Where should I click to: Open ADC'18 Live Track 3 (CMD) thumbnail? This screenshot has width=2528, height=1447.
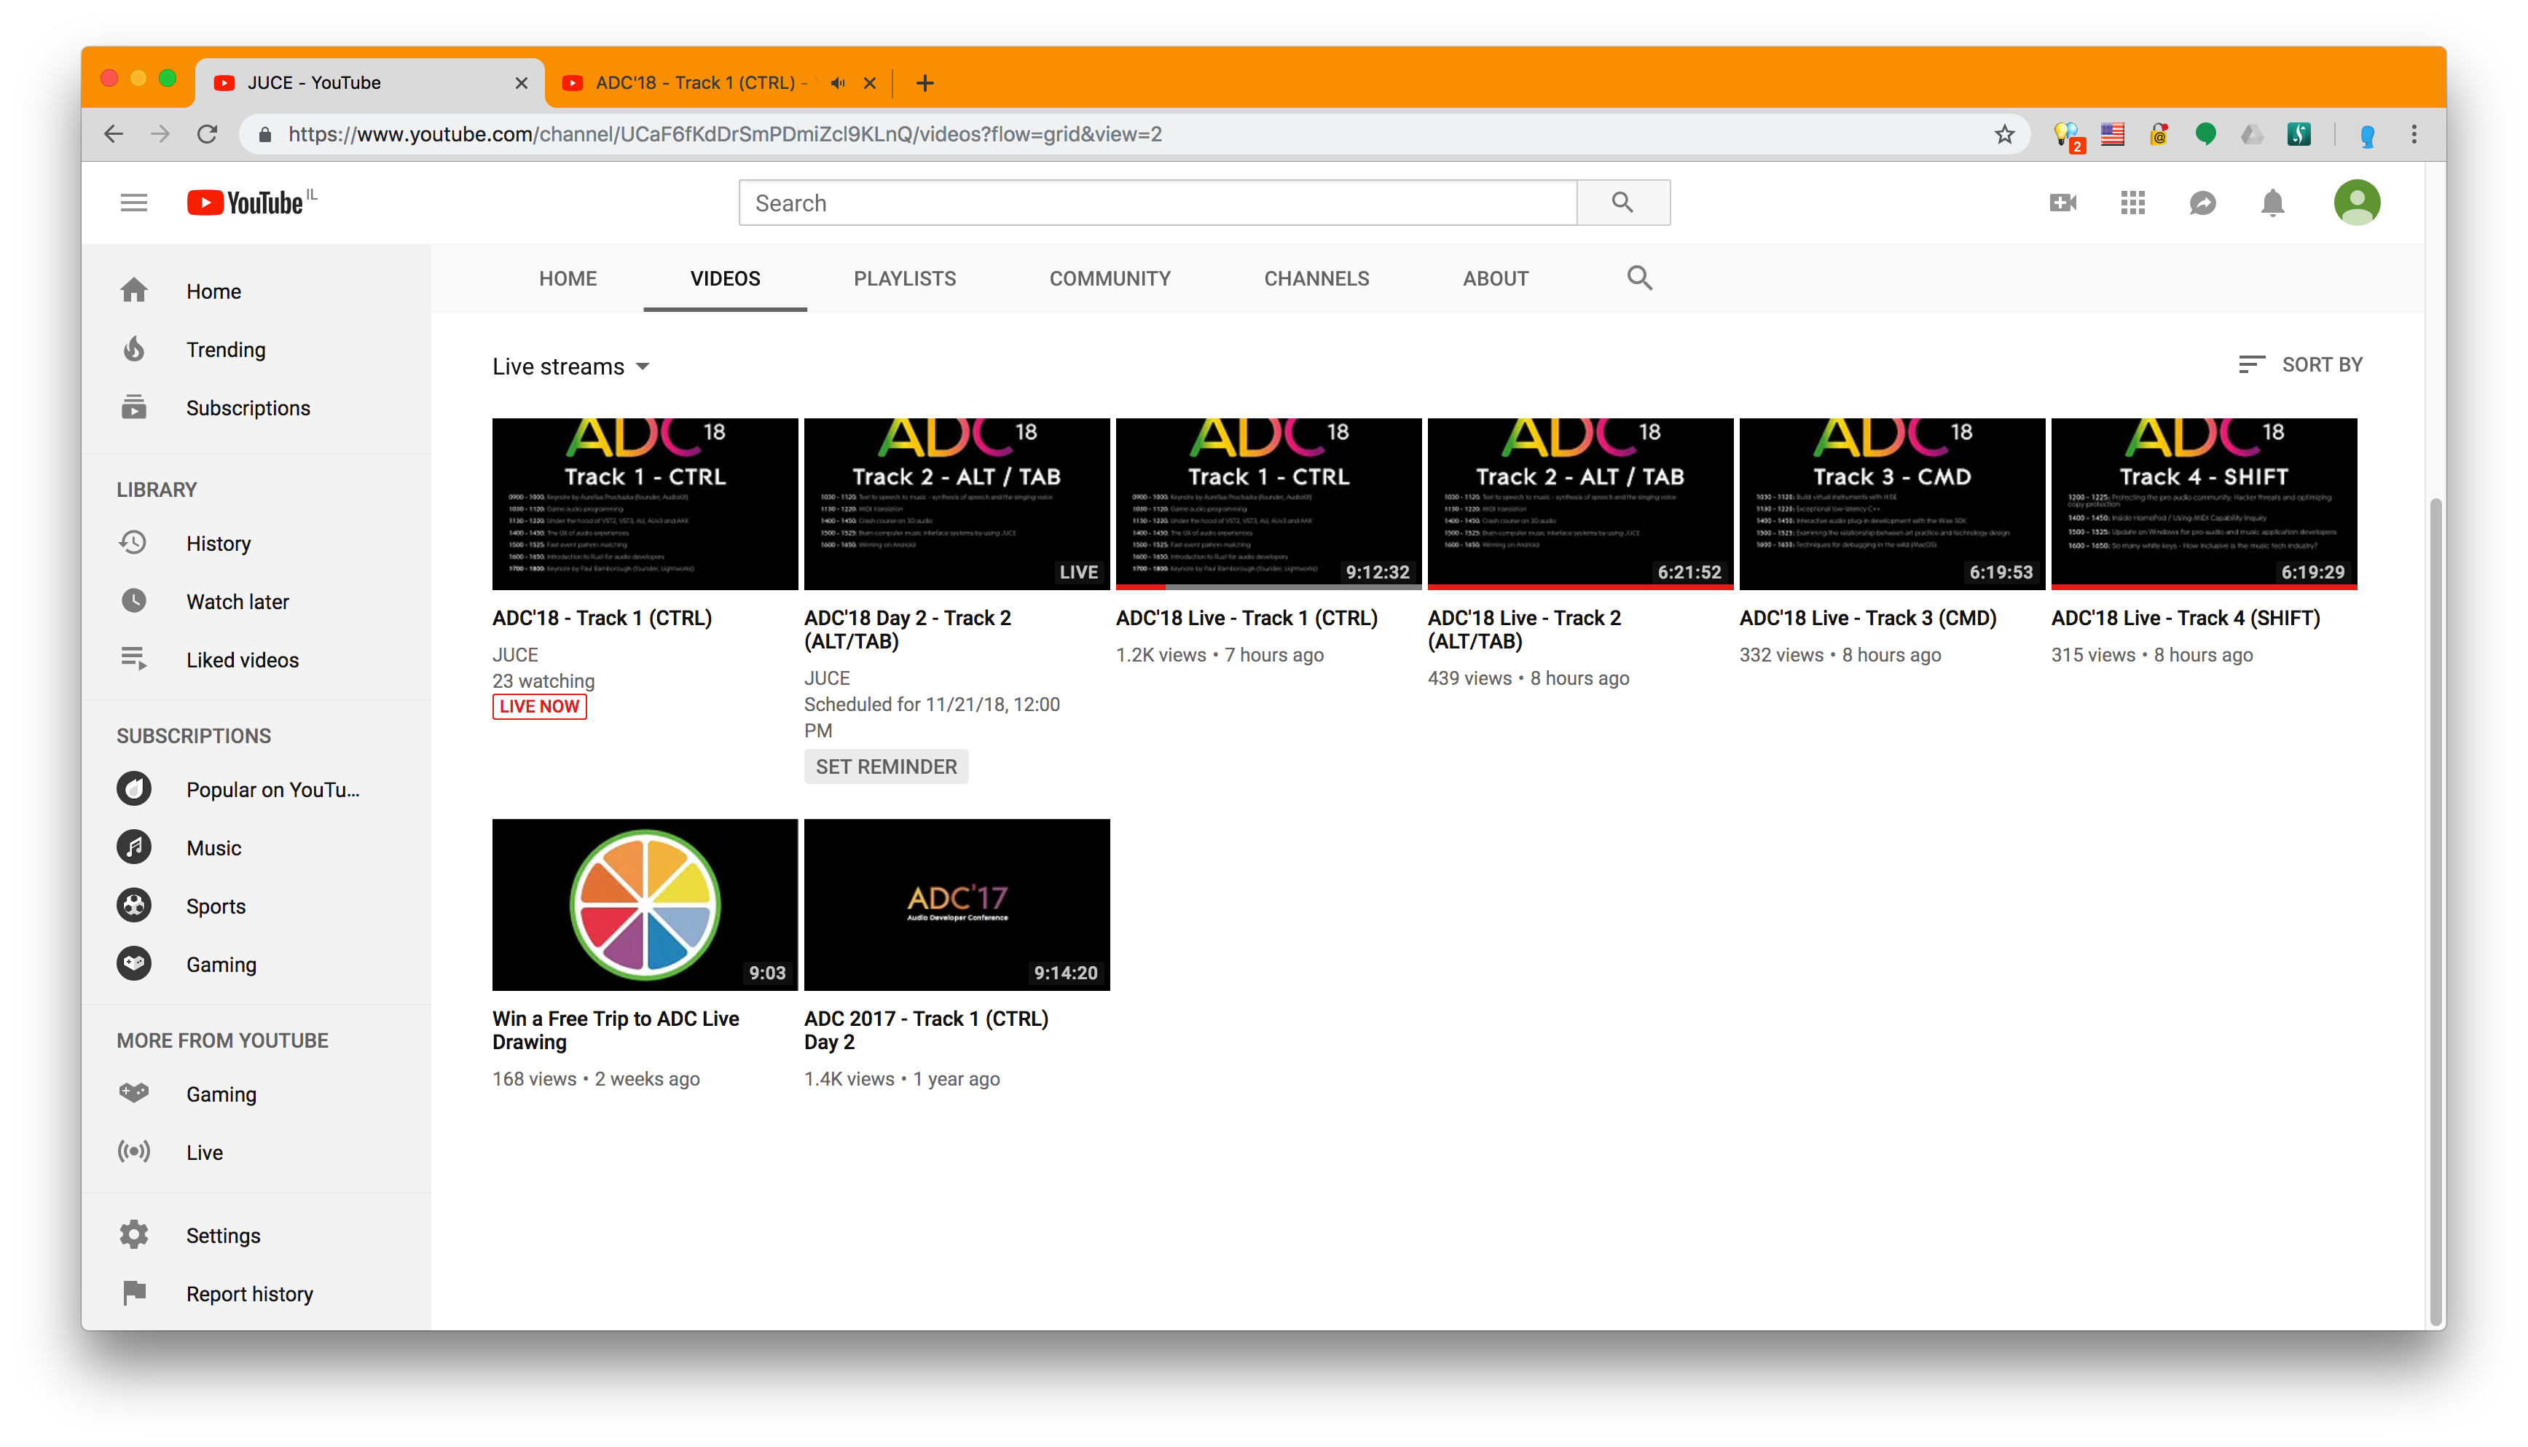[1891, 503]
